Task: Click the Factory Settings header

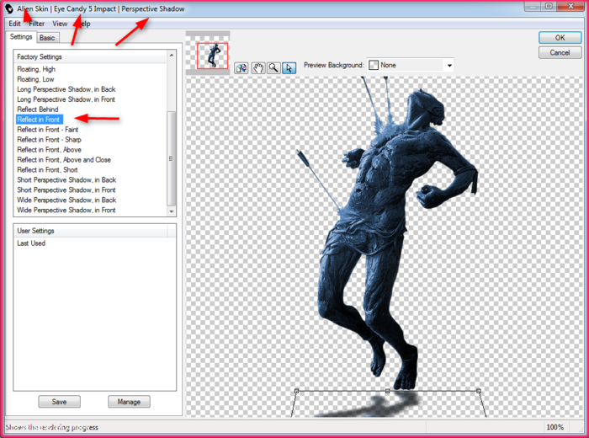Action: [x=90, y=56]
